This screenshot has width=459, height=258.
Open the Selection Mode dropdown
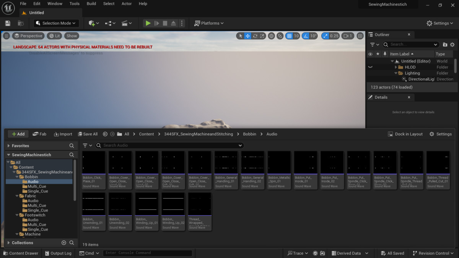tap(57, 23)
